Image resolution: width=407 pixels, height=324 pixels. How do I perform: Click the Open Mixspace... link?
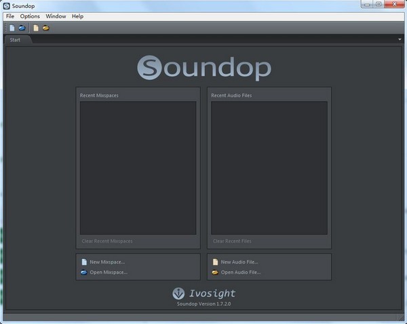(108, 272)
